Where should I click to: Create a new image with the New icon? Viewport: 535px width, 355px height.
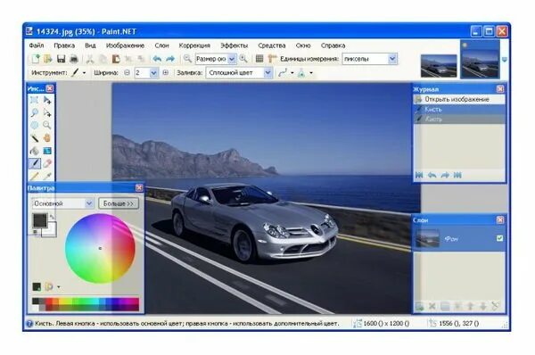click(36, 59)
